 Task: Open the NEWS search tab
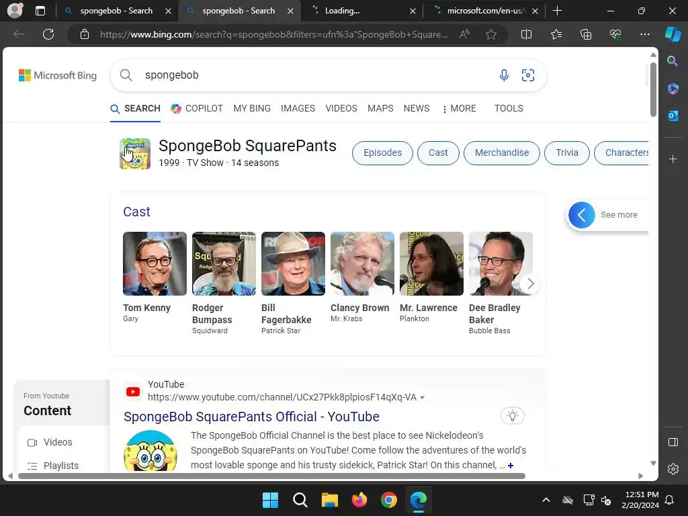417,108
